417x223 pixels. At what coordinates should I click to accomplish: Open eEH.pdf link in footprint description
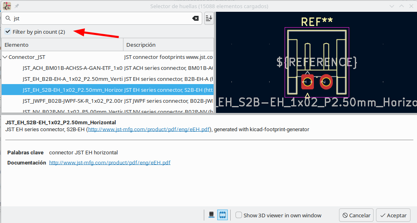click(149, 130)
